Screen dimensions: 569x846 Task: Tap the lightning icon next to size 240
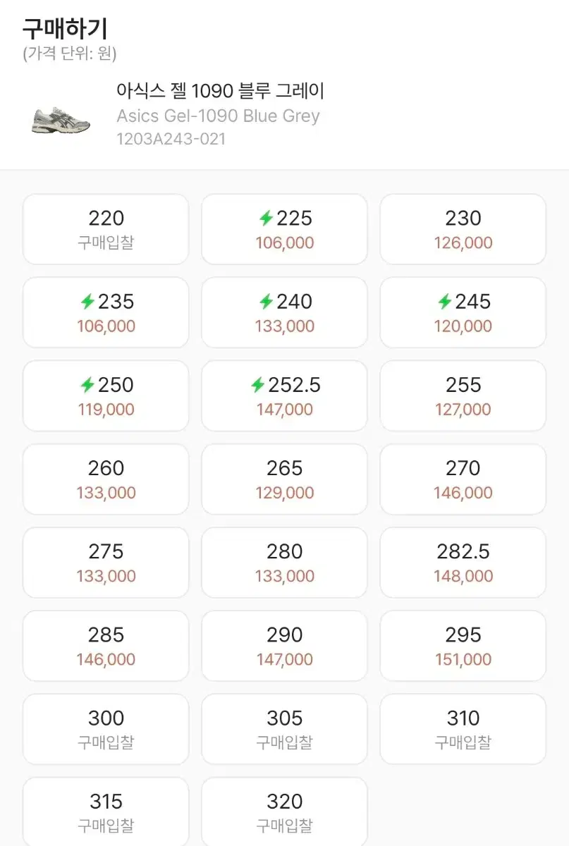[x=266, y=302]
